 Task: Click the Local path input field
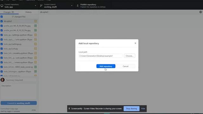(100, 56)
